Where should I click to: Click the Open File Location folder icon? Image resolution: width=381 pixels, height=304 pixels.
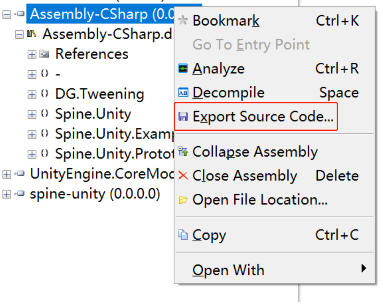(183, 199)
